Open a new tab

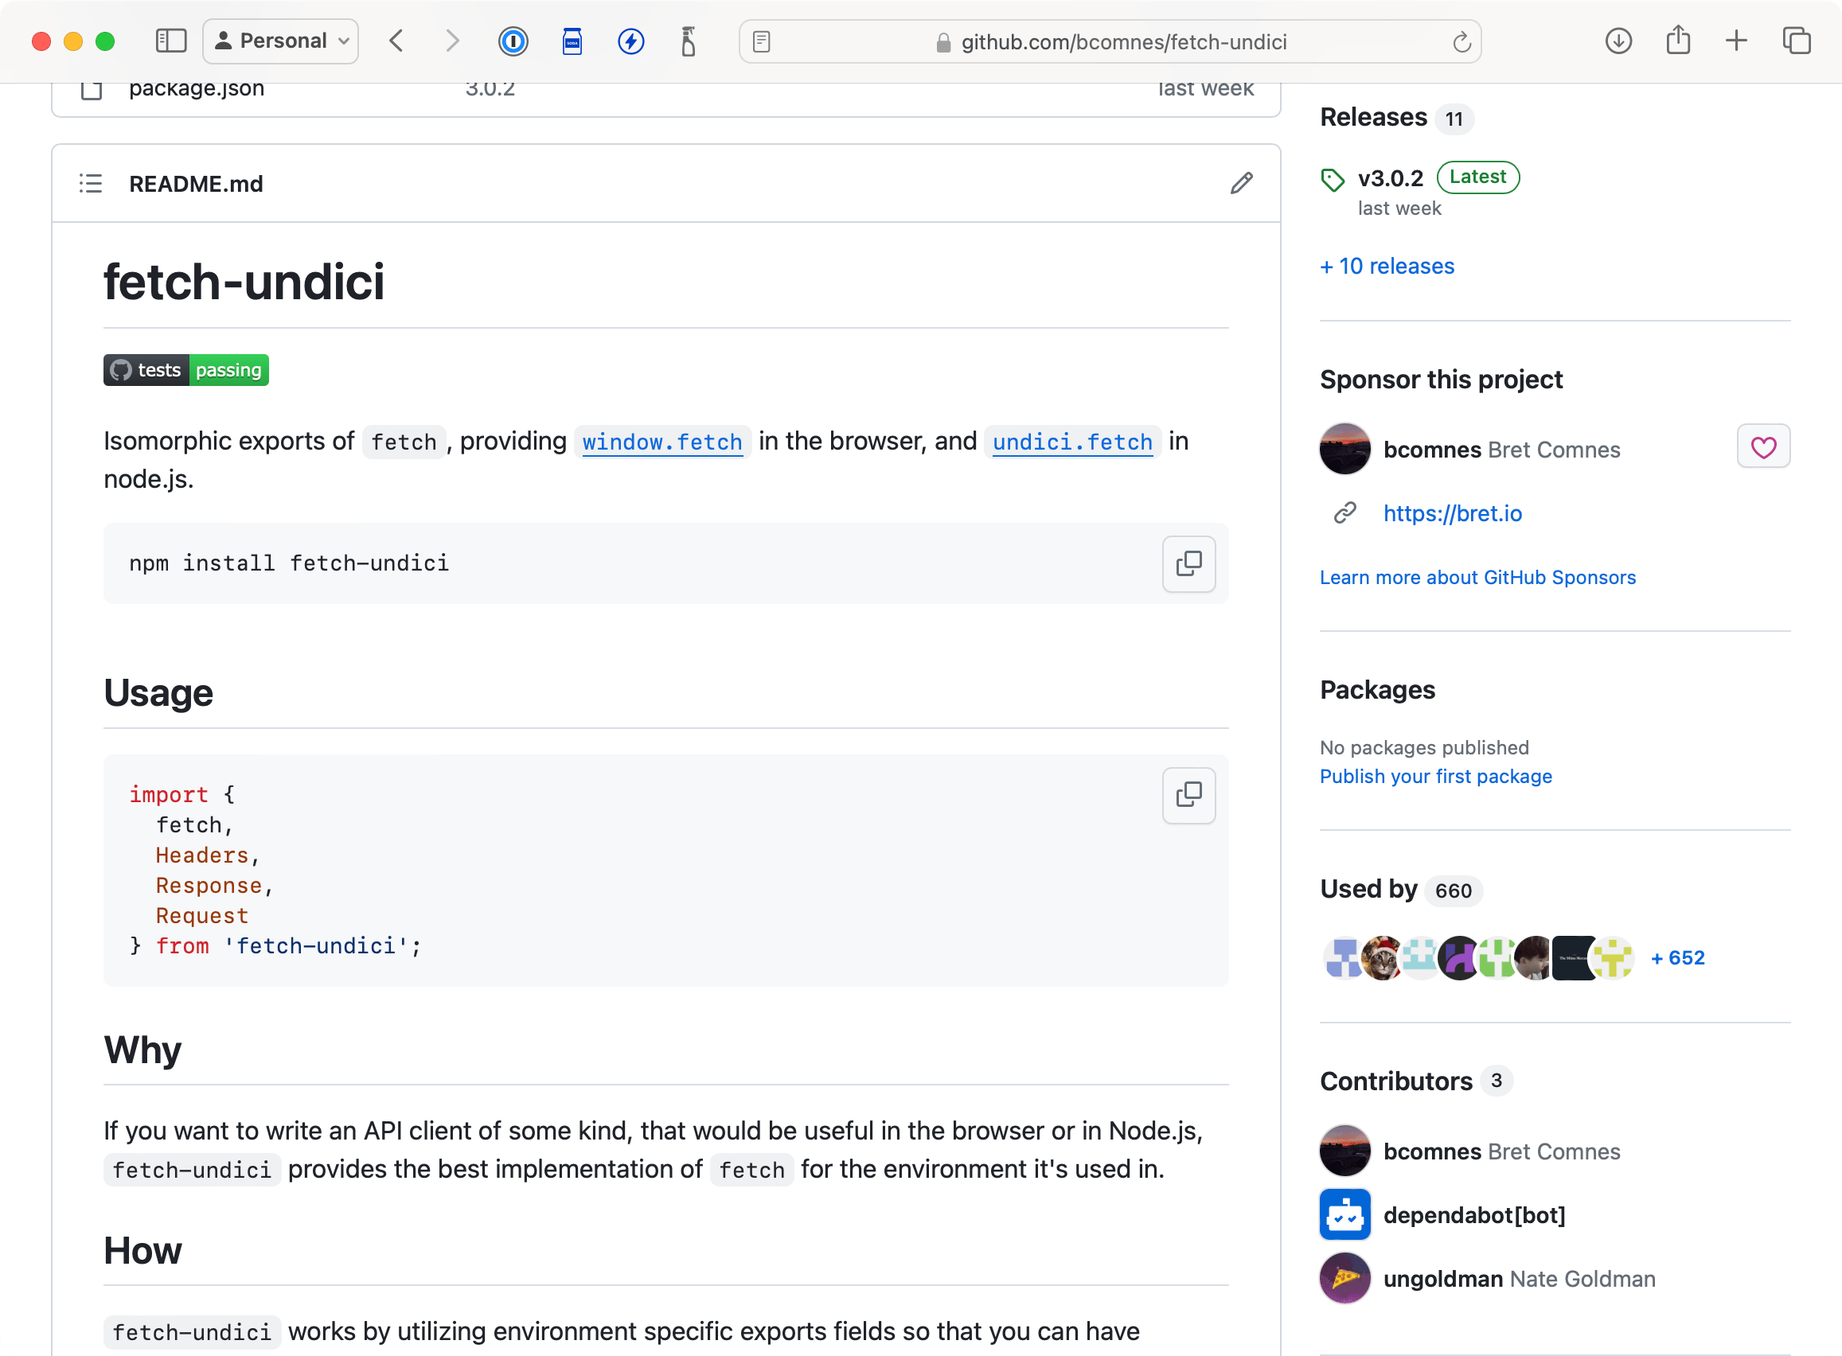[1736, 41]
